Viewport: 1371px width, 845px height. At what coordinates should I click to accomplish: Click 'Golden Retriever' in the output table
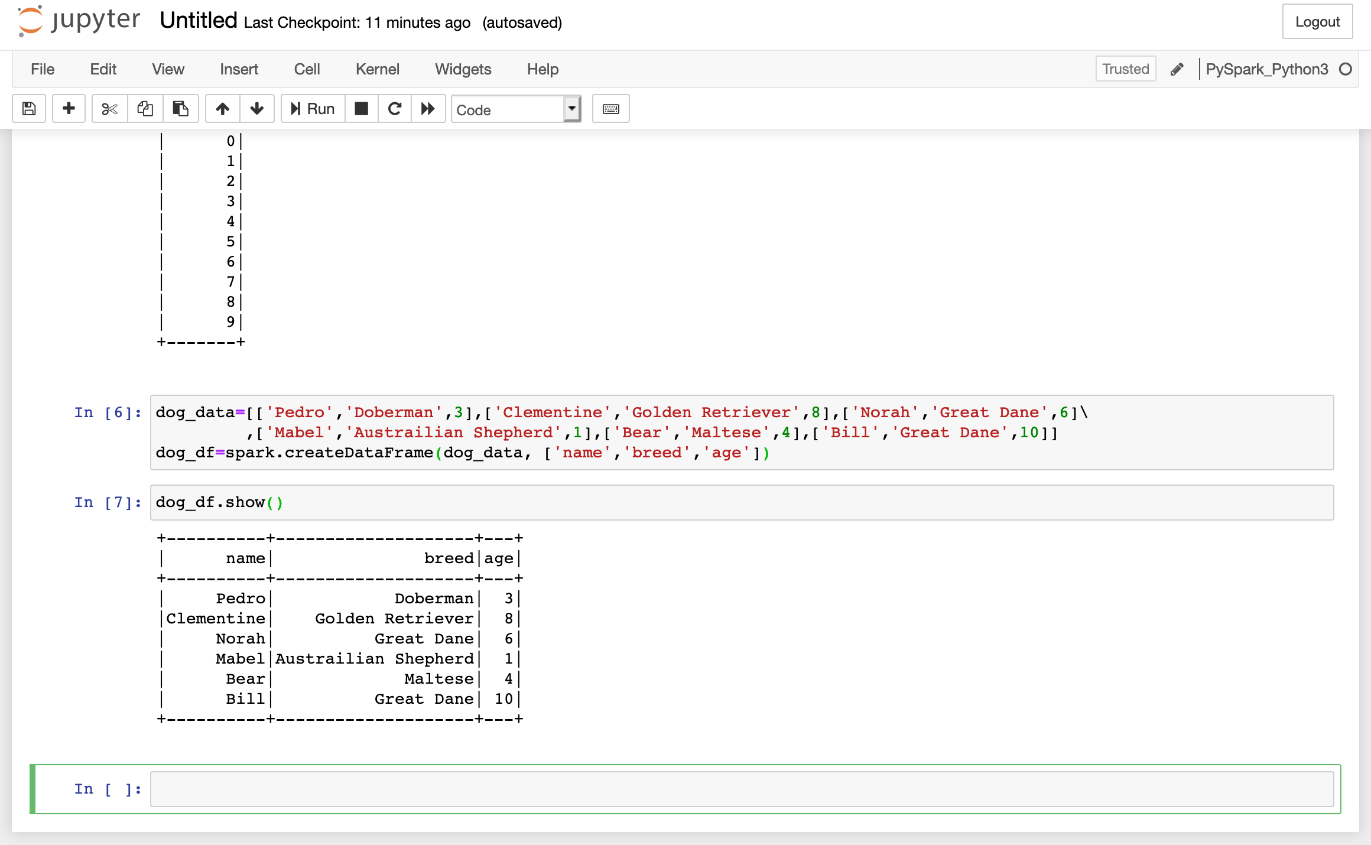point(394,619)
